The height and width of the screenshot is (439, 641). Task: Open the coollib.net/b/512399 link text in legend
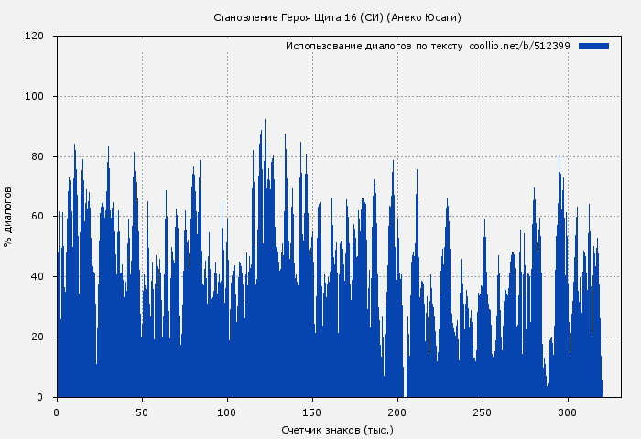pyautogui.click(x=519, y=46)
